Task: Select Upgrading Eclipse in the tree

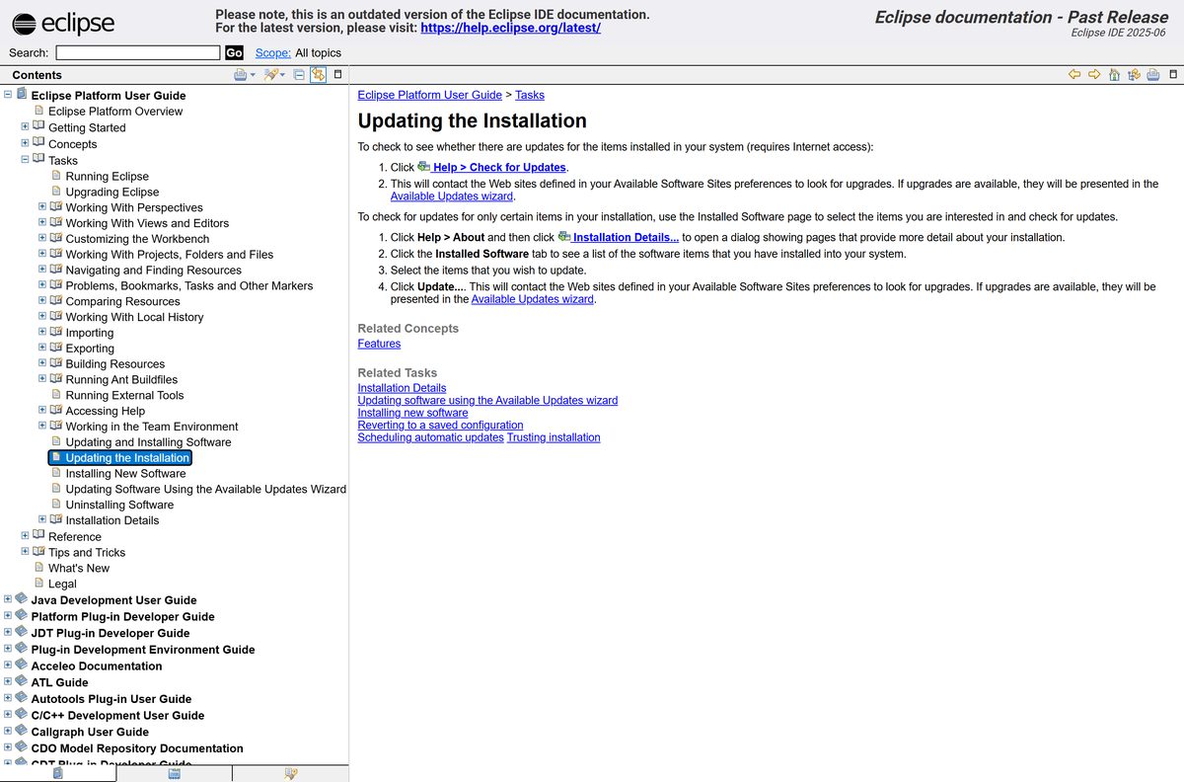Action: click(x=112, y=192)
